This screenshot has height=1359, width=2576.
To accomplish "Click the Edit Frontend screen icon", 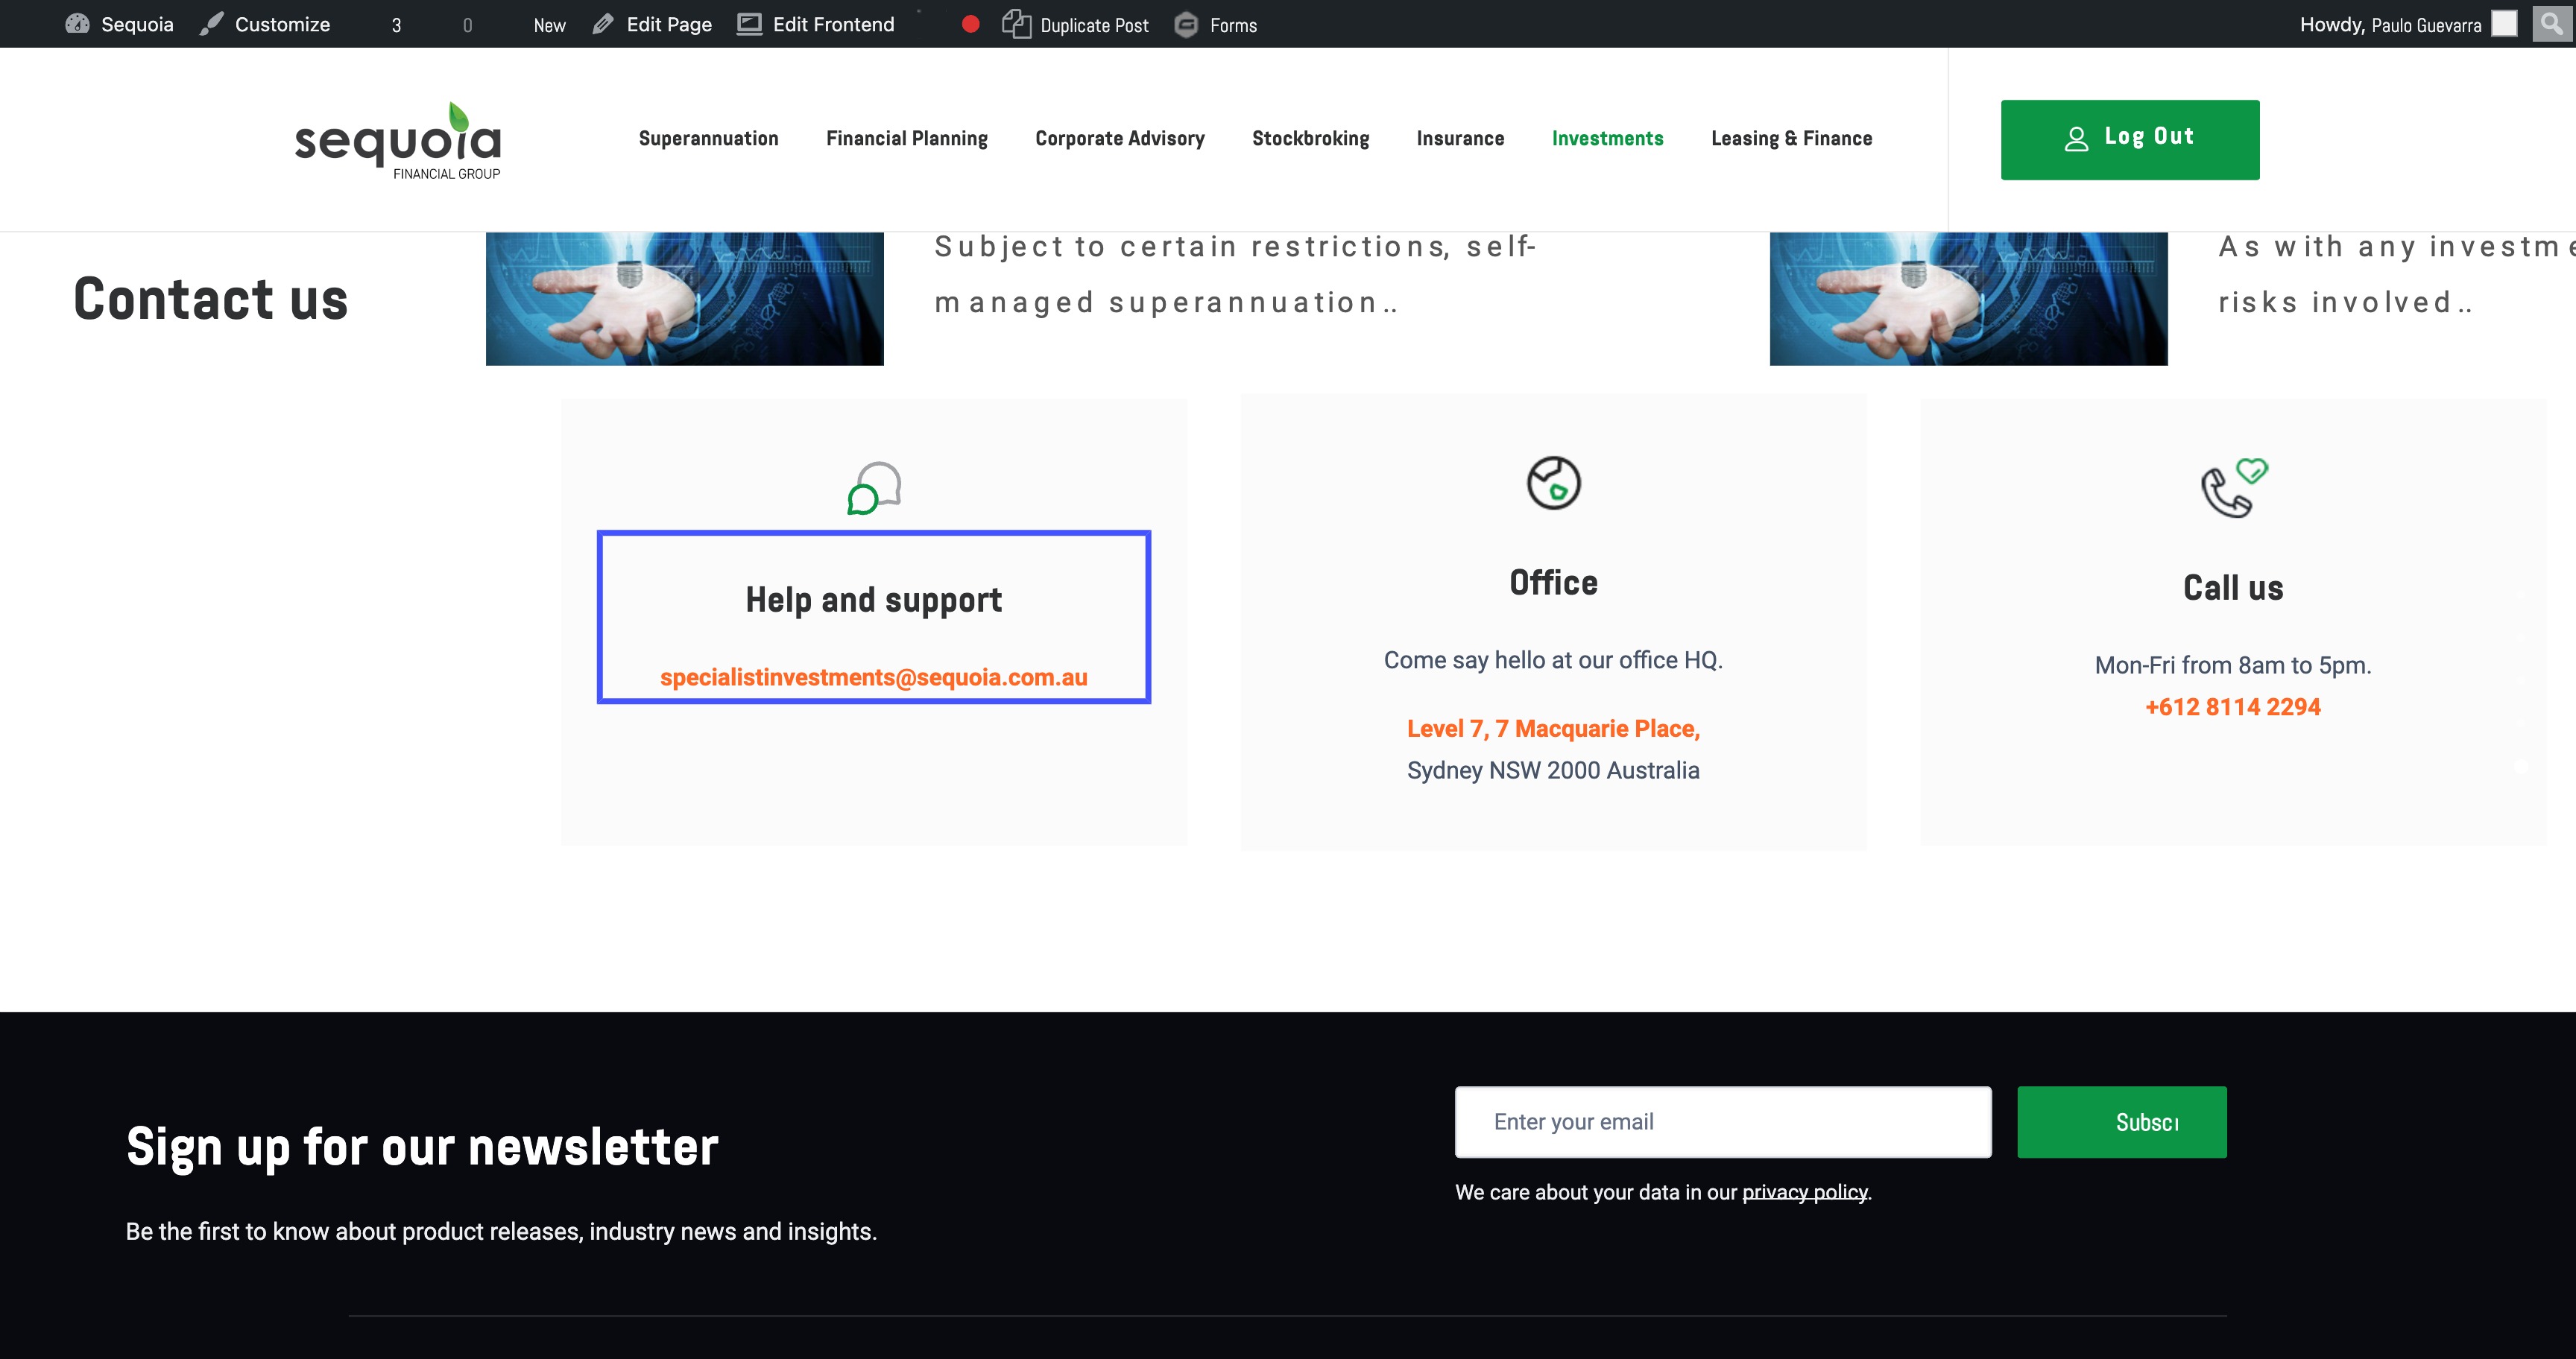I will pyautogui.click(x=749, y=24).
